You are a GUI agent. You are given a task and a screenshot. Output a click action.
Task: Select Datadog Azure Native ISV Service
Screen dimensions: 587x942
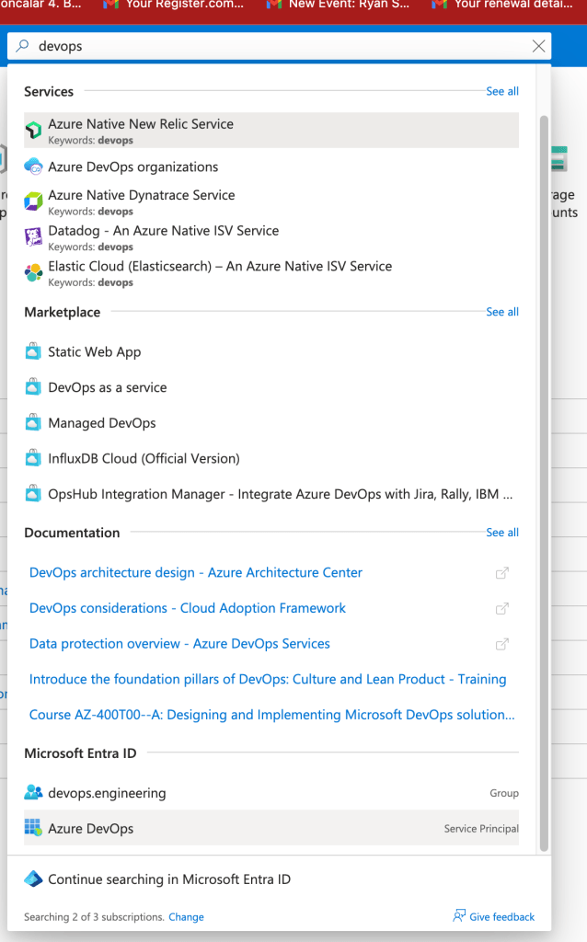click(271, 237)
